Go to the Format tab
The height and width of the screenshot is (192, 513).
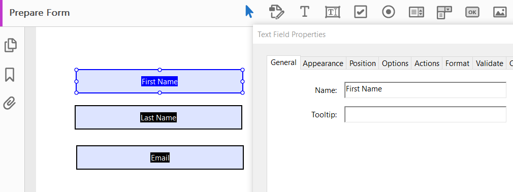click(457, 63)
